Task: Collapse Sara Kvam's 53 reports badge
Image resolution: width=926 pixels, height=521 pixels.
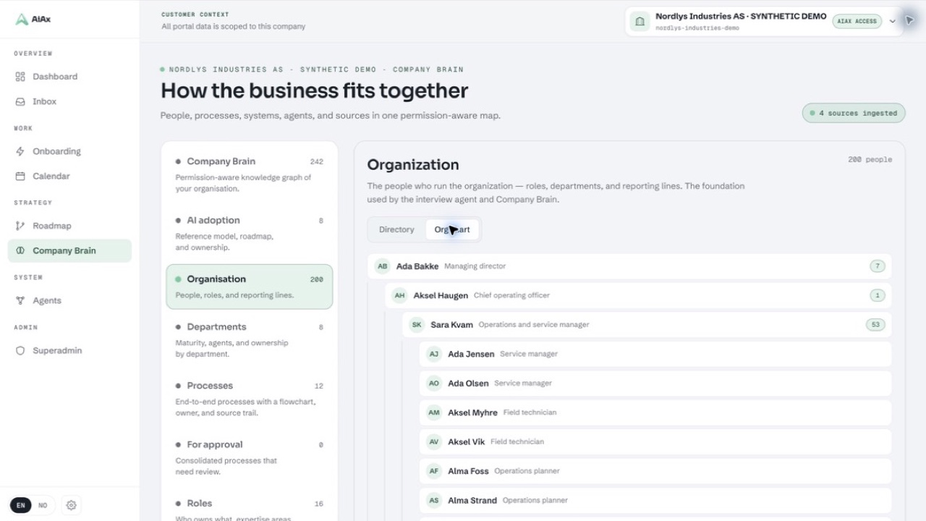Action: click(x=875, y=325)
